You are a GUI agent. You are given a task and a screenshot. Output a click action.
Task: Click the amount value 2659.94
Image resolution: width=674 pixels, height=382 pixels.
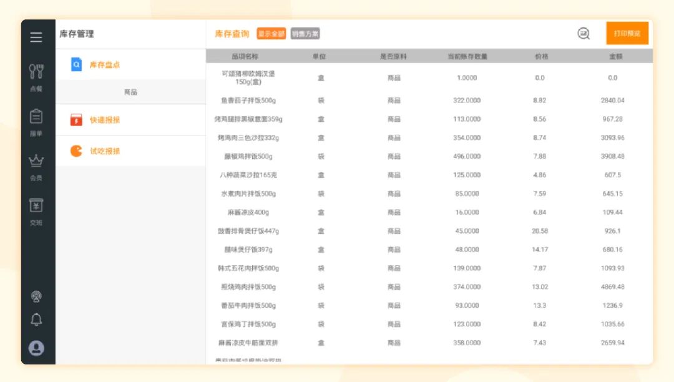(x=613, y=343)
